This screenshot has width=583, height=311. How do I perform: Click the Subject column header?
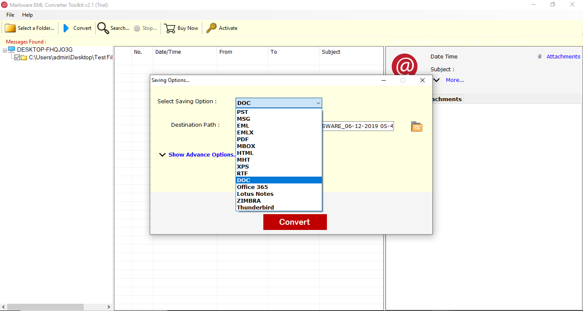pos(351,52)
